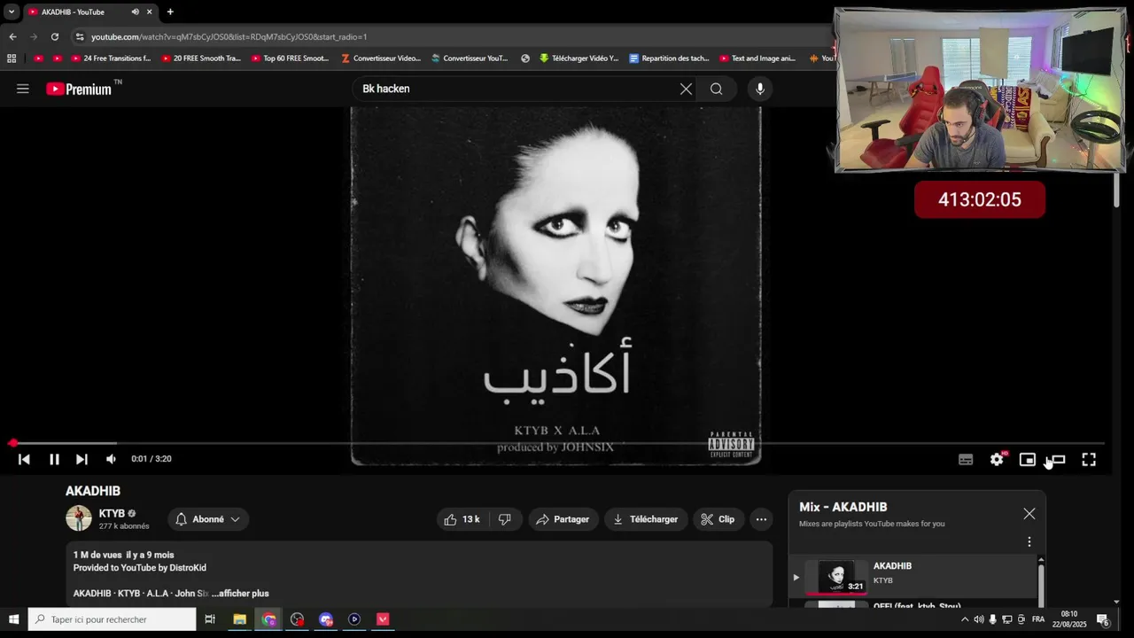Mute the AKADHIB tab audio icon

(135, 12)
